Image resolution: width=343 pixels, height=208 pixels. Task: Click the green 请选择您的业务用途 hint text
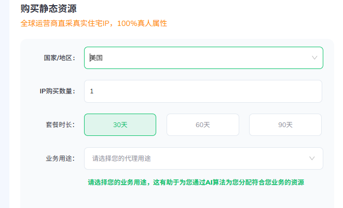(x=196, y=182)
